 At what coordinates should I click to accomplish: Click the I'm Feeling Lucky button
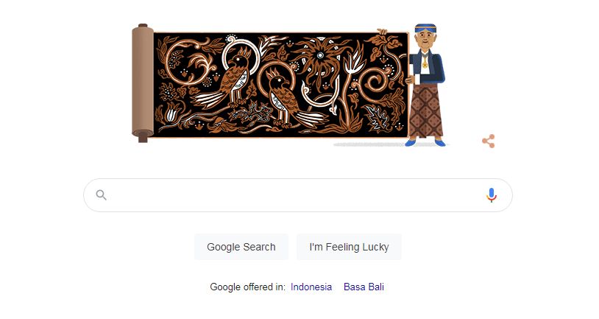[x=349, y=247]
